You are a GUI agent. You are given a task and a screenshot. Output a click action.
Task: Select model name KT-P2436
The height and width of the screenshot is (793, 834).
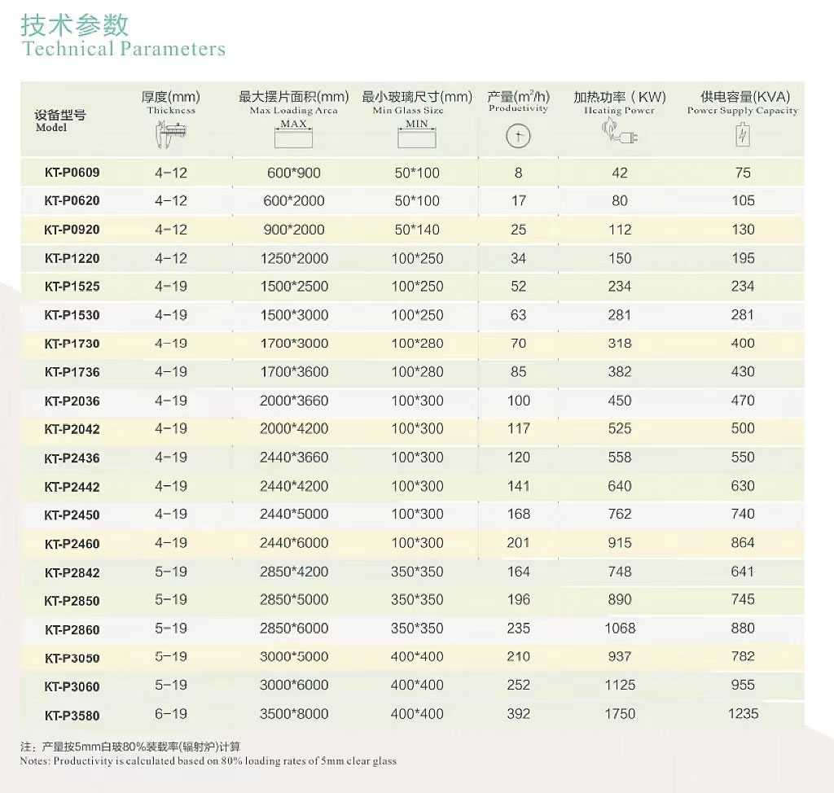coord(72,458)
